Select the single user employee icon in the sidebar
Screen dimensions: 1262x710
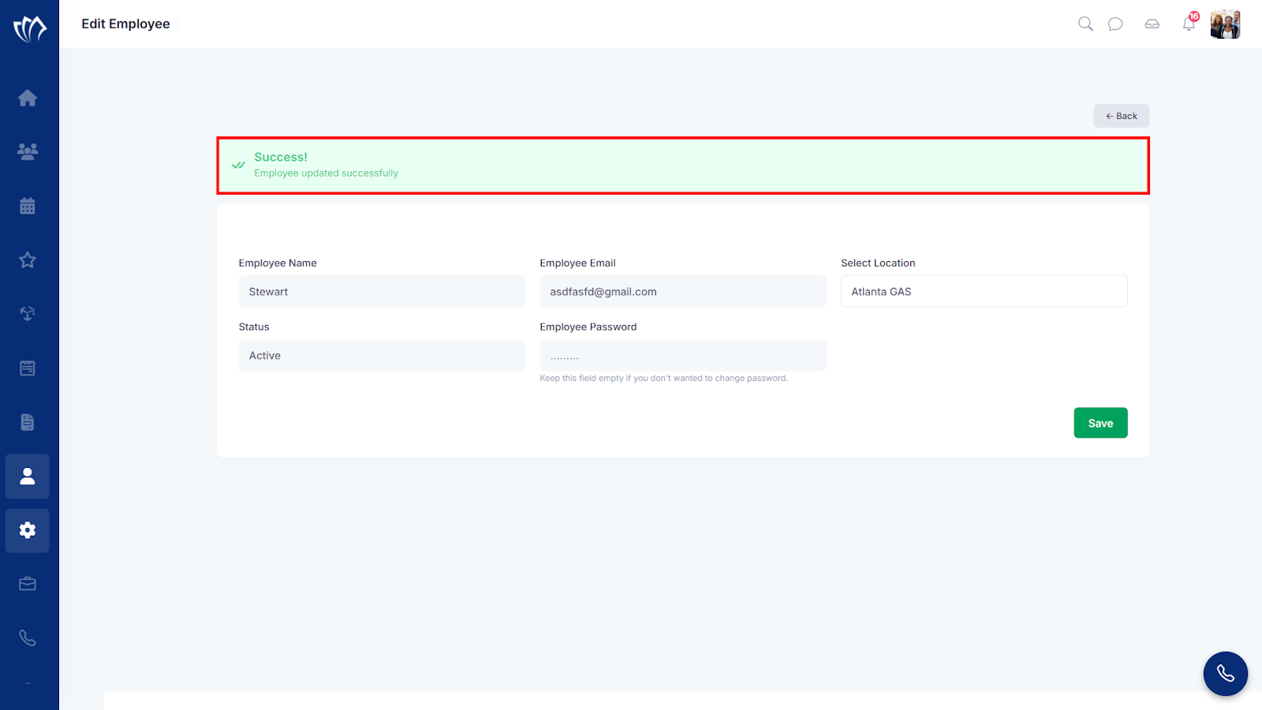28,476
